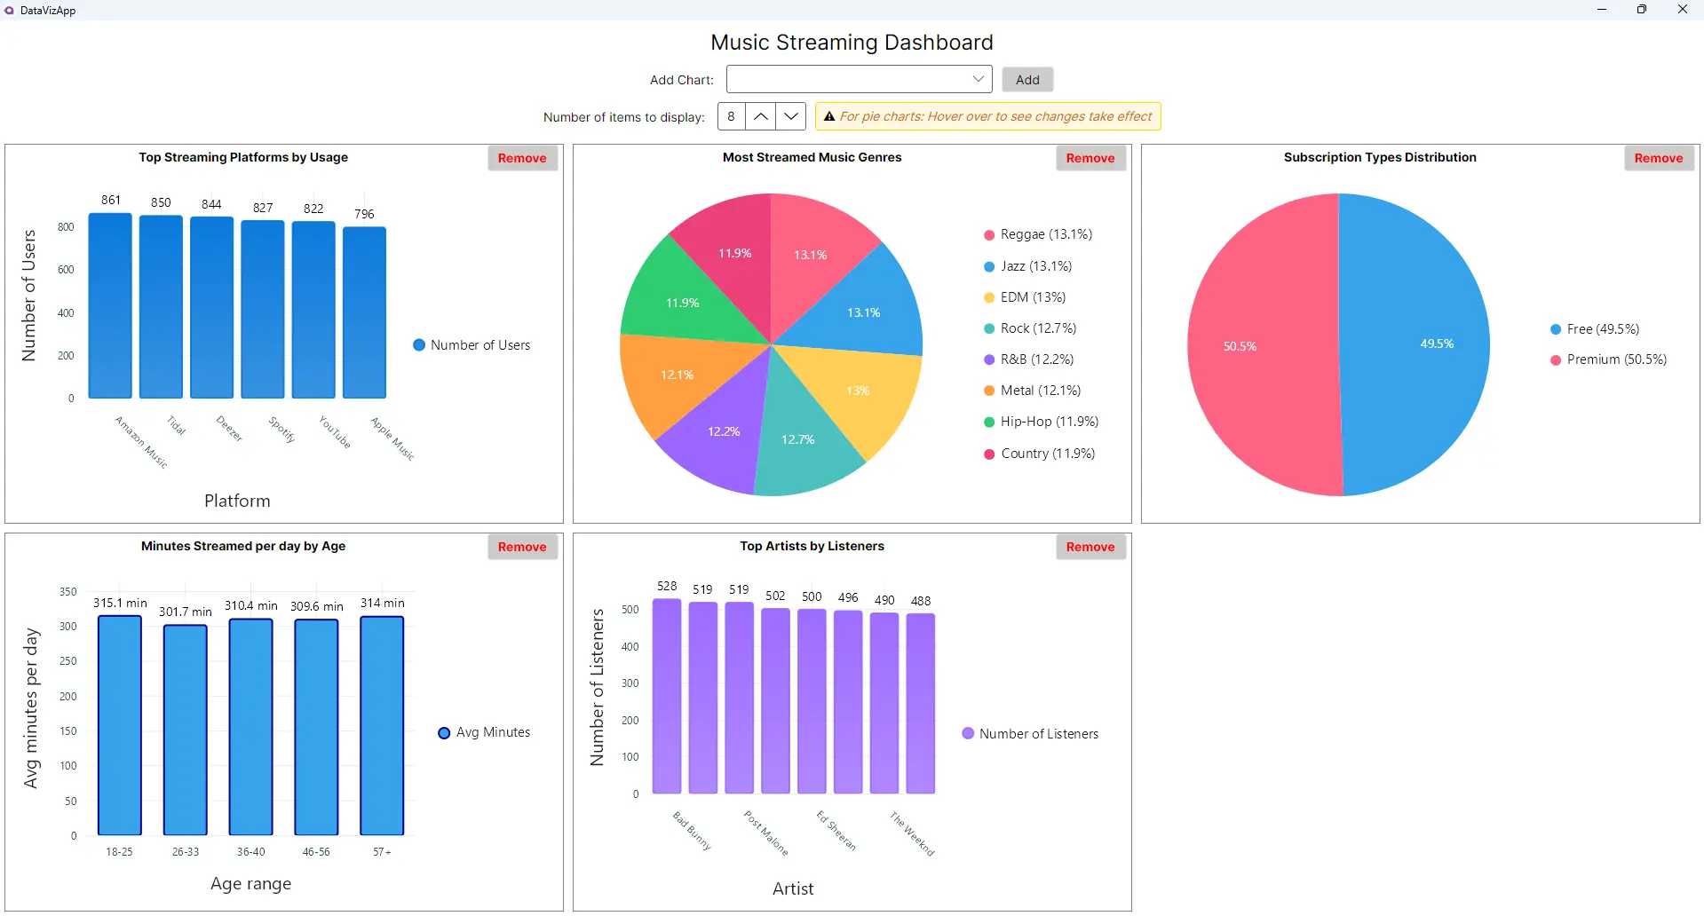The image size is (1704, 916).
Task: Decrease number of items with the down arrow
Action: (x=790, y=115)
